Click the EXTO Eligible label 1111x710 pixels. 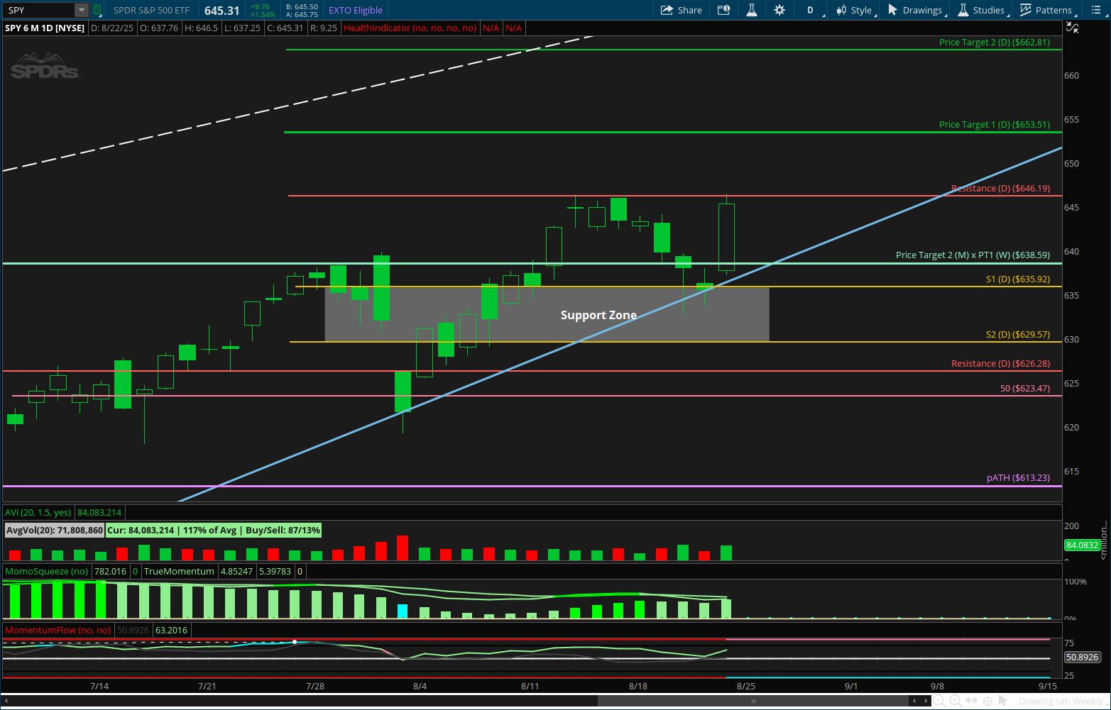[x=356, y=11]
